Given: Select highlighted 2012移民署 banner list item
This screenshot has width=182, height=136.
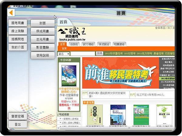Looking at the screenshot, I should coord(167,78).
